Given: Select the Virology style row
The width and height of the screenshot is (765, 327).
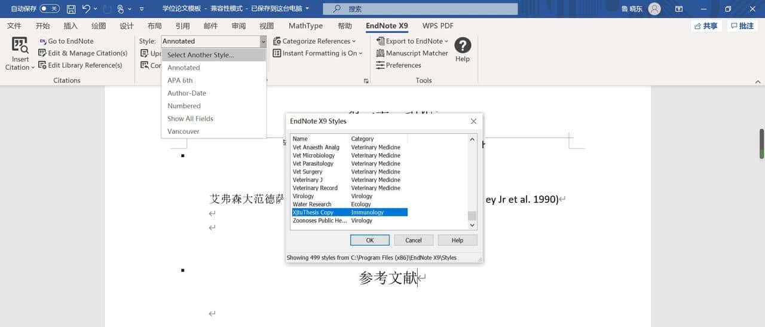Looking at the screenshot, I should 350,196.
